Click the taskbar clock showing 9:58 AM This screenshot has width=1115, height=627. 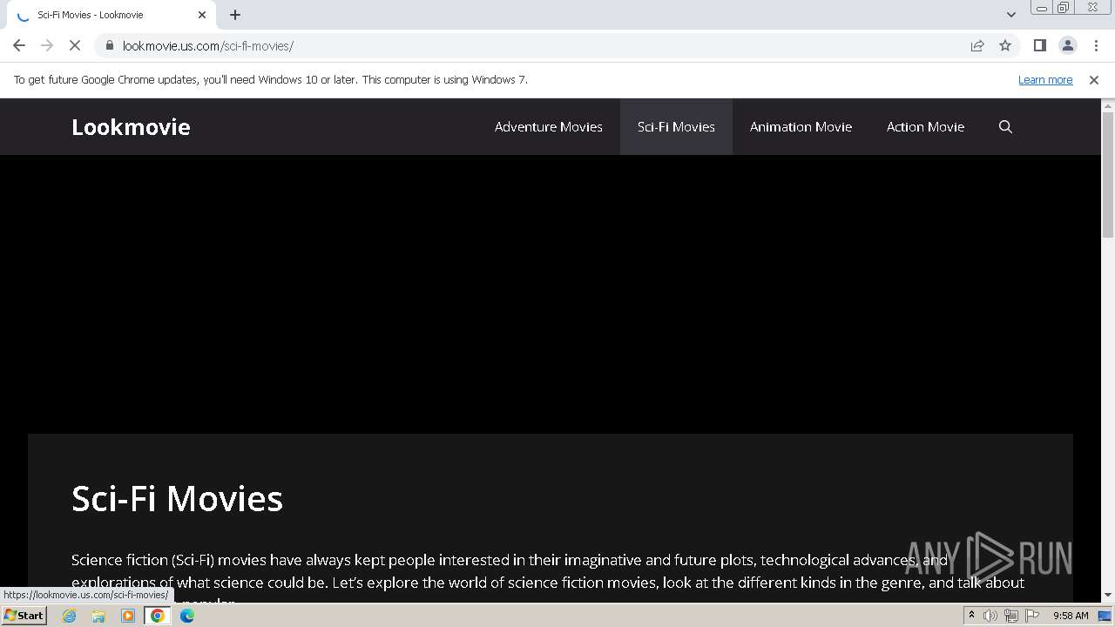(1071, 616)
